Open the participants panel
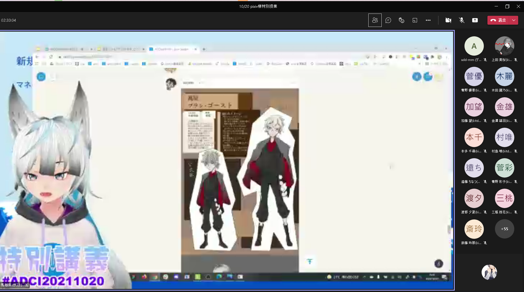 375,20
